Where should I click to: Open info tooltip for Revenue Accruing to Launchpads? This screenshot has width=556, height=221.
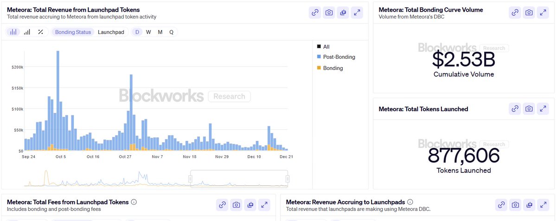point(410,202)
